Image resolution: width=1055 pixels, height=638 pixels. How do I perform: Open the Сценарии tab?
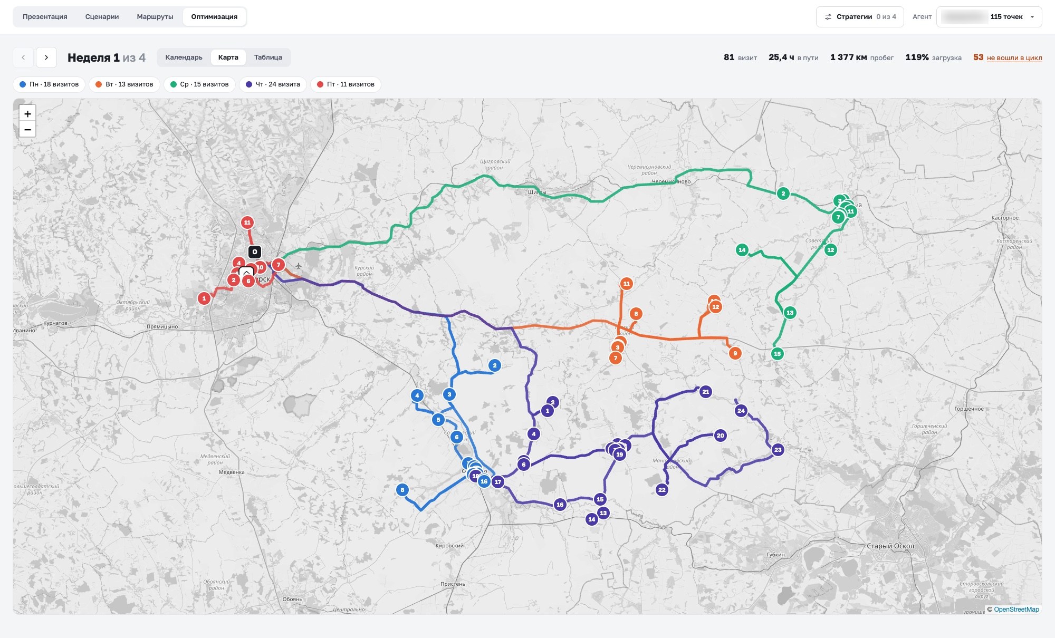pyautogui.click(x=102, y=17)
